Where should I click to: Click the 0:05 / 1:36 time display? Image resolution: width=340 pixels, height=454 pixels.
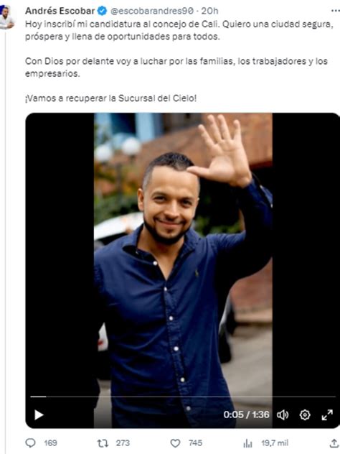click(x=246, y=414)
